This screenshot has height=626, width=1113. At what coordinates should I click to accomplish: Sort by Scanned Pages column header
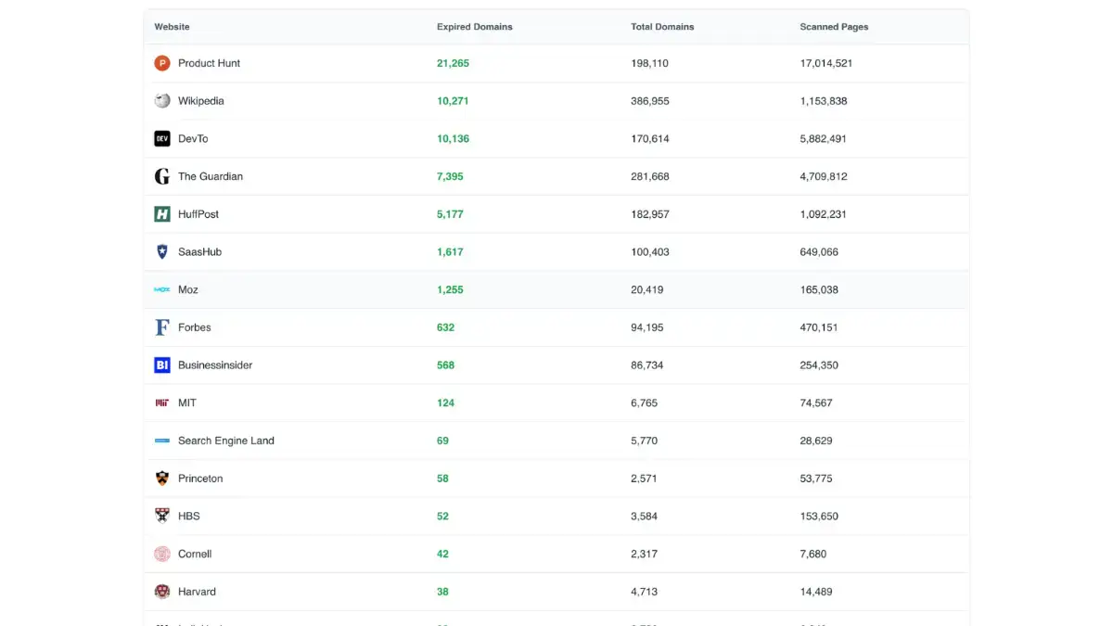point(834,27)
